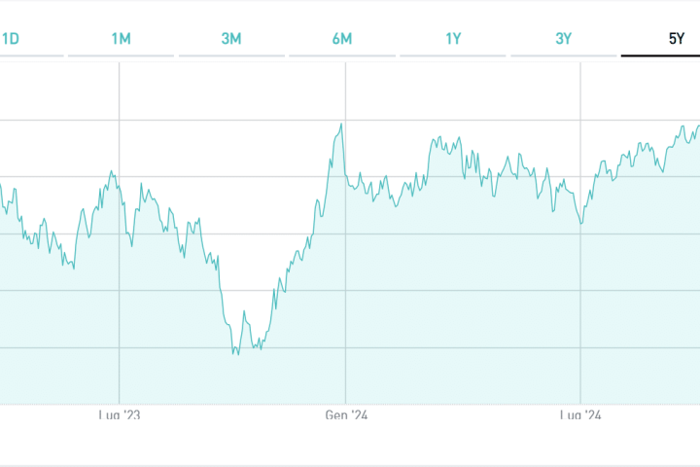Image resolution: width=700 pixels, height=467 pixels.
Task: Click the right-most end of the price line
Action: (x=698, y=125)
